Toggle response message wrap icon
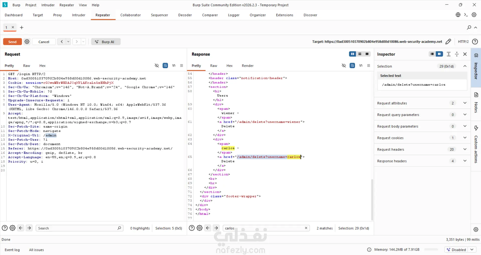The image size is (481, 255). tap(352, 65)
